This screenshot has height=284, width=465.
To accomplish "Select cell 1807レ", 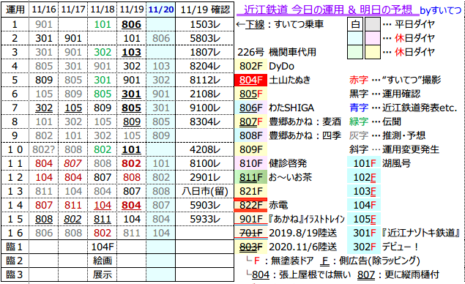I will [205, 52].
